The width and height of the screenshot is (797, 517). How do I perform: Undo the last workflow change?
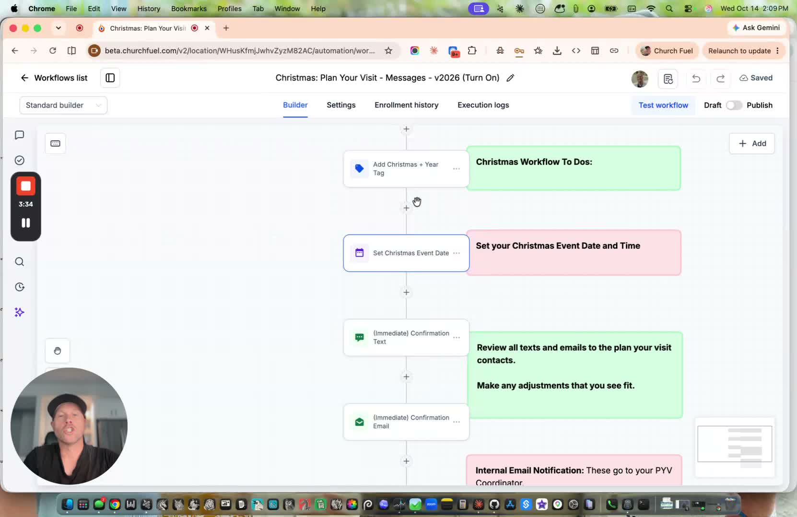tap(696, 78)
